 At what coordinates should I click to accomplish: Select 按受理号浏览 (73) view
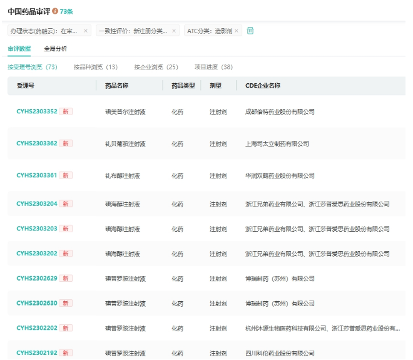click(x=33, y=67)
